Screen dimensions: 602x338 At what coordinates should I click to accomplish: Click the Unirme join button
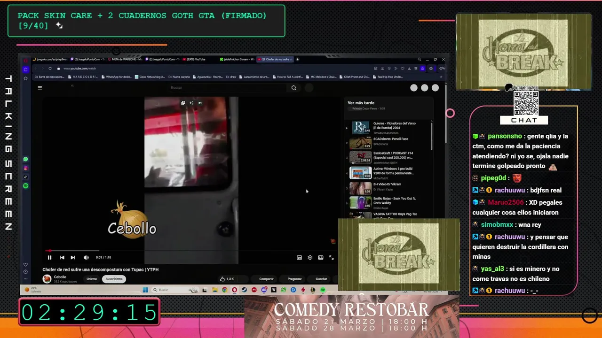click(92, 279)
